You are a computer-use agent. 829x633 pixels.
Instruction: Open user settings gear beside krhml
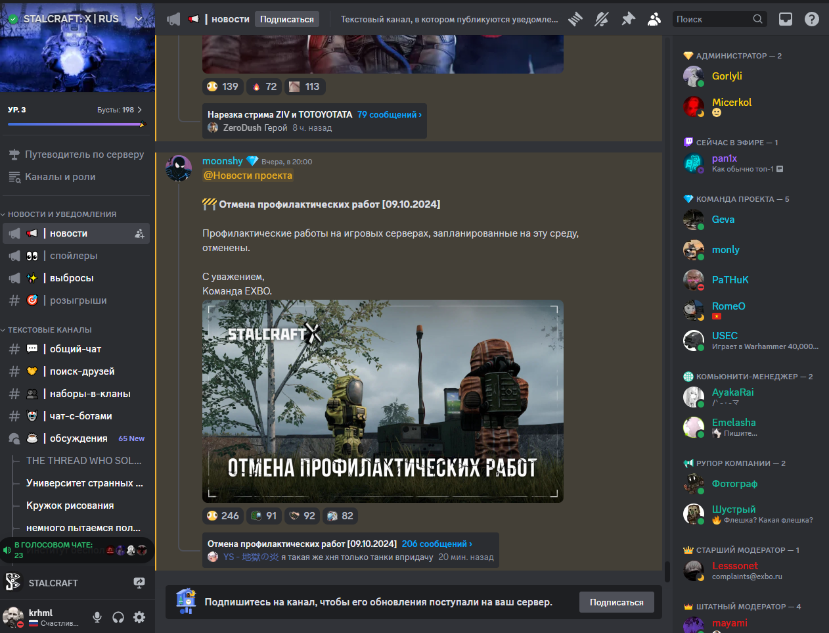(139, 617)
